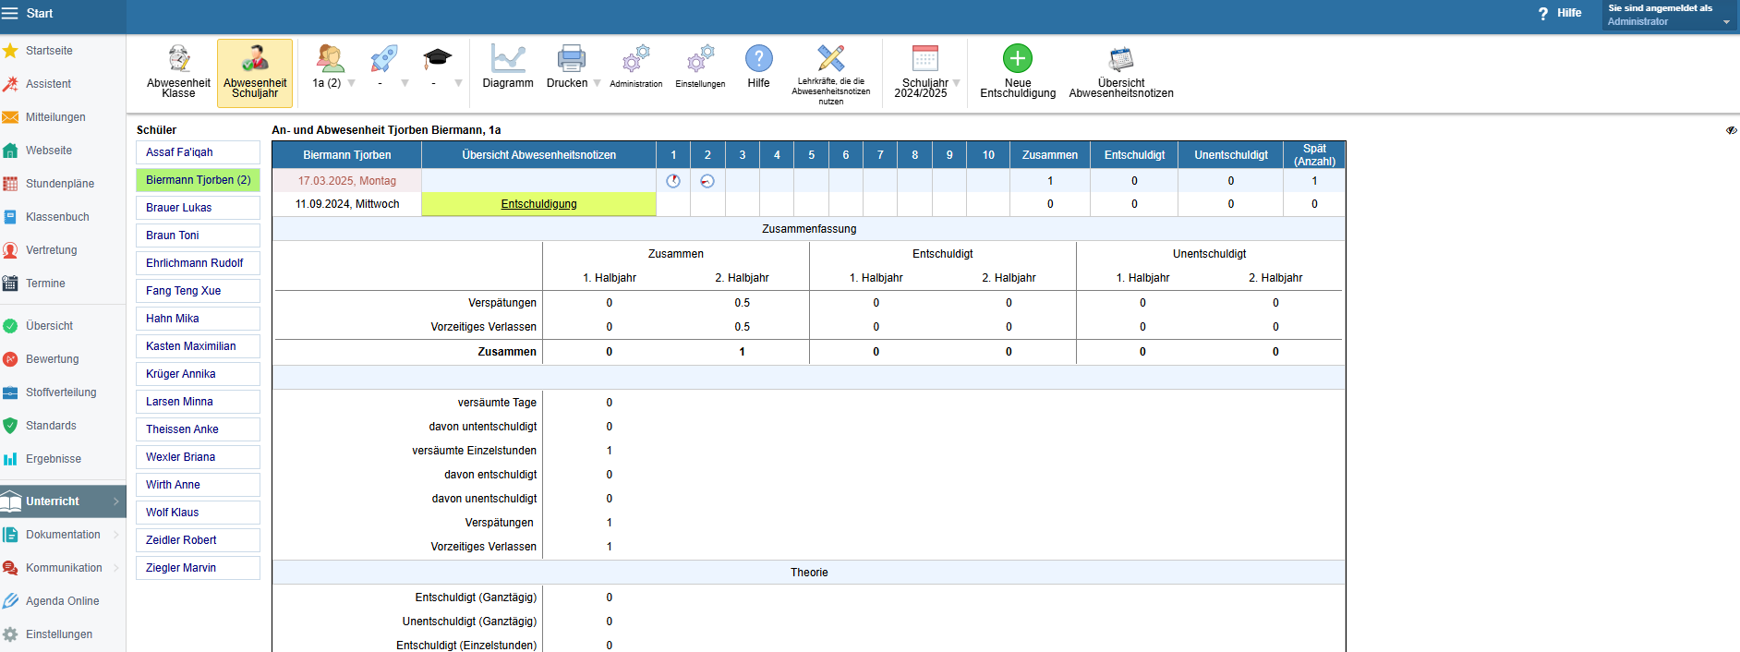Click the Diagramm chart icon
The width and height of the screenshot is (1740, 652).
pyautogui.click(x=508, y=59)
